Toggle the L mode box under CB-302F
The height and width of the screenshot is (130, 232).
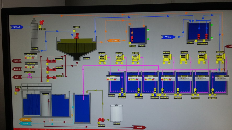[117, 63]
